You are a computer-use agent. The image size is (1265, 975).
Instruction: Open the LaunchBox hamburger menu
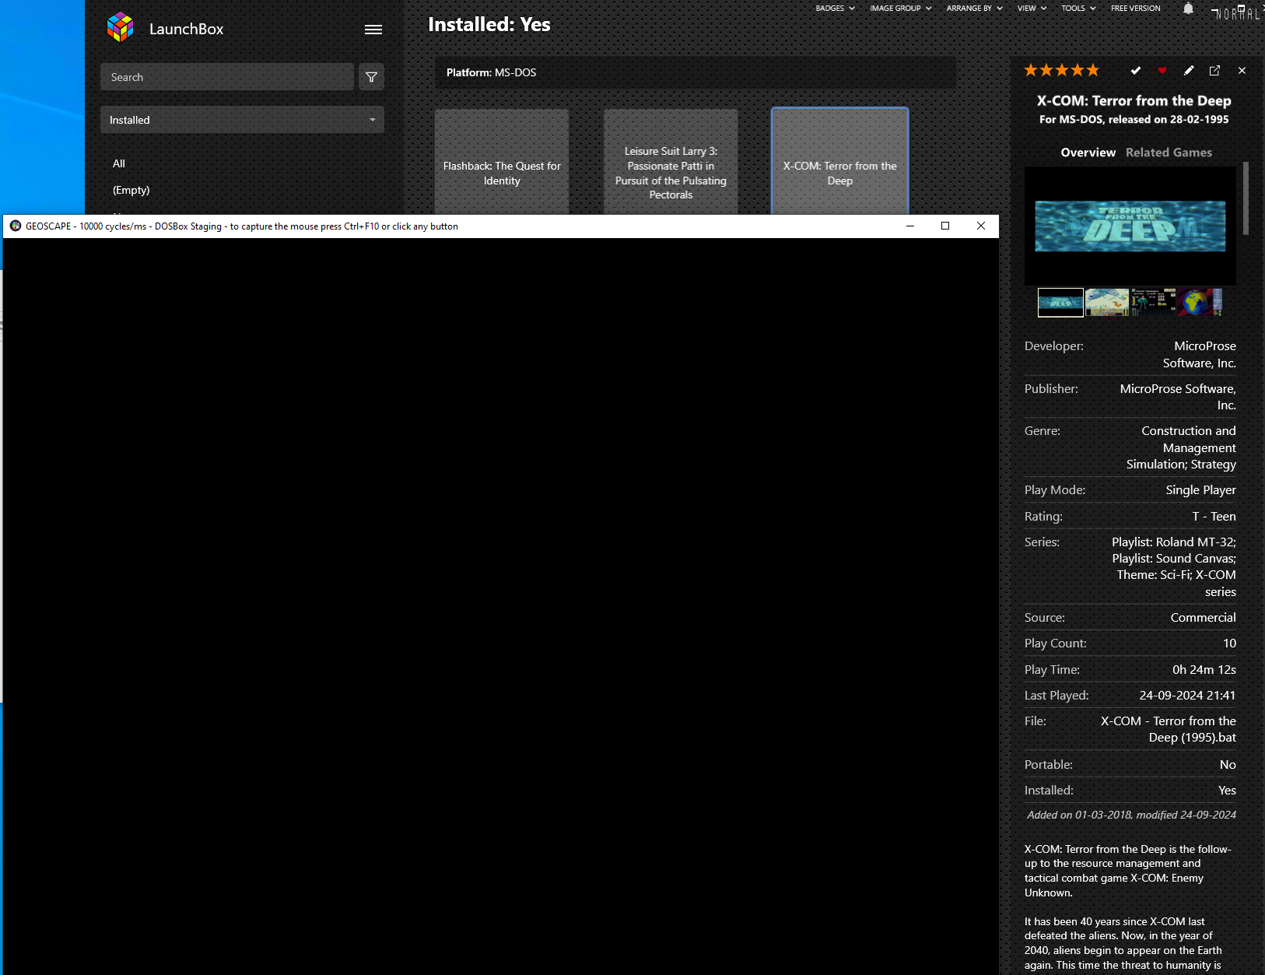[x=373, y=30]
